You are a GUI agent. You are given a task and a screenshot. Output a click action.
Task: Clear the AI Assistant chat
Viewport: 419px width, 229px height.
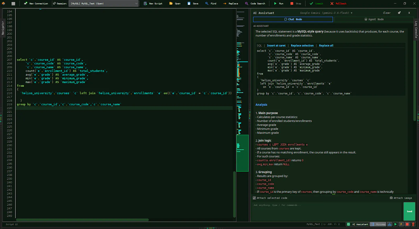pos(387,13)
